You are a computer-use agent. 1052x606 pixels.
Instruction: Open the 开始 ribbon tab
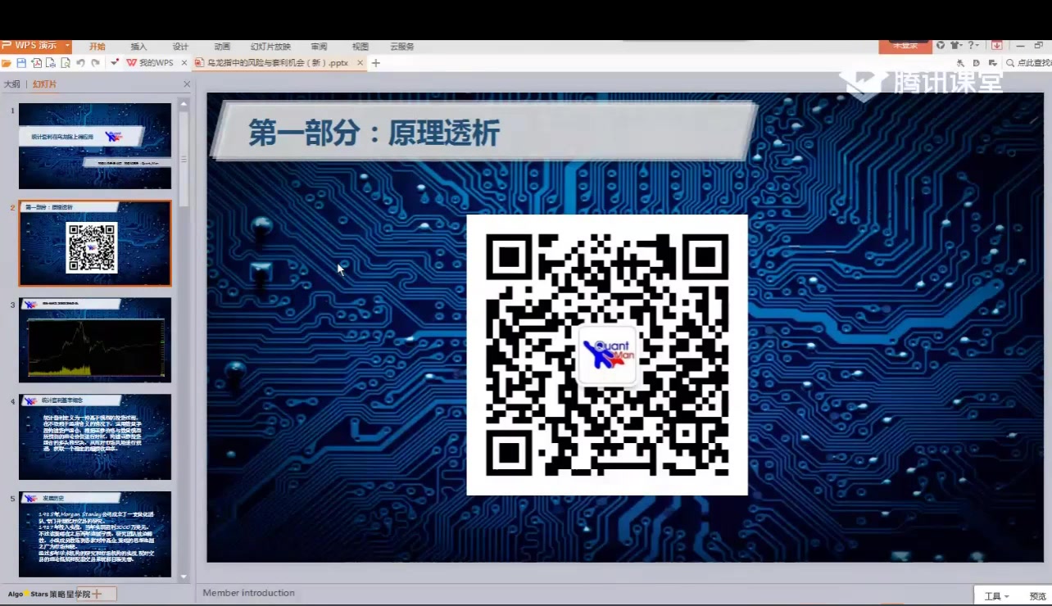tap(97, 47)
